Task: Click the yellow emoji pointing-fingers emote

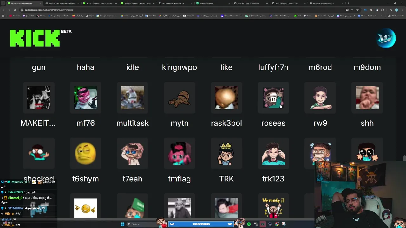Action: (x=86, y=208)
